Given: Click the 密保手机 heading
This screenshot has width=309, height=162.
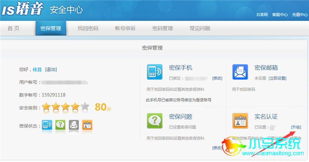Looking at the screenshot, I should point(181,68).
